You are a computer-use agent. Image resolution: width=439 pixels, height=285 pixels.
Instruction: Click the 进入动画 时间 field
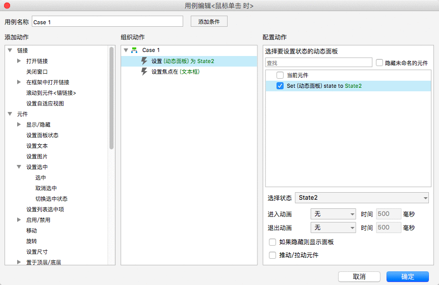[389, 214]
